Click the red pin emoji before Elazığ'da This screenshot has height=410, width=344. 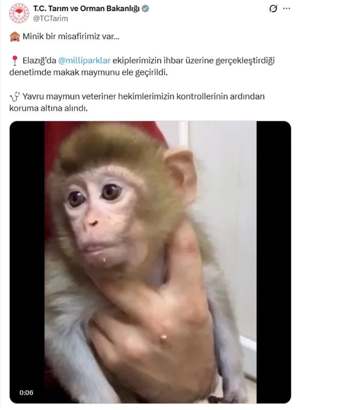[x=15, y=60]
